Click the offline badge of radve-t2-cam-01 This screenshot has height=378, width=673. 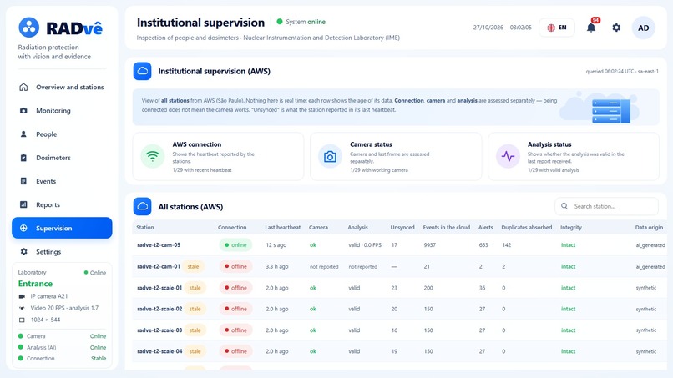(235, 266)
